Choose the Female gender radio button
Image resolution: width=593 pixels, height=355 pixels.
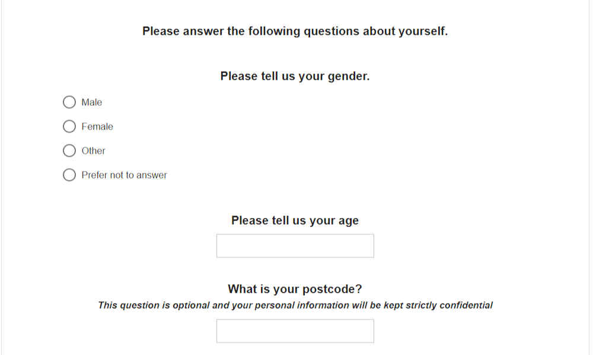tap(69, 127)
